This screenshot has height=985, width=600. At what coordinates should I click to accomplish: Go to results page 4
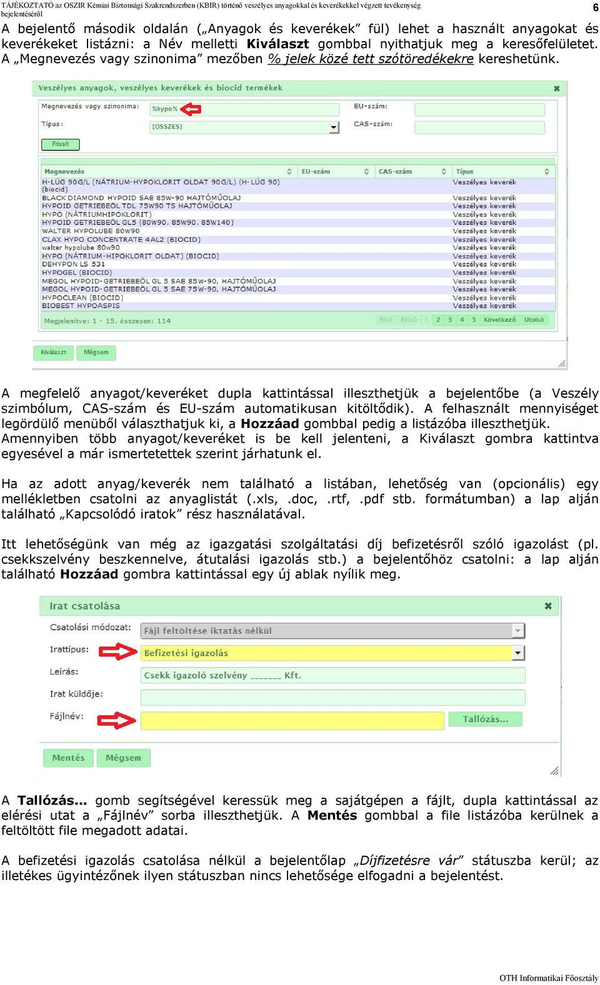coord(462,320)
